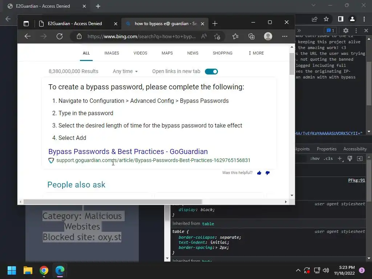
Task: Bookmark this page star in Chrome
Action: 326,19
